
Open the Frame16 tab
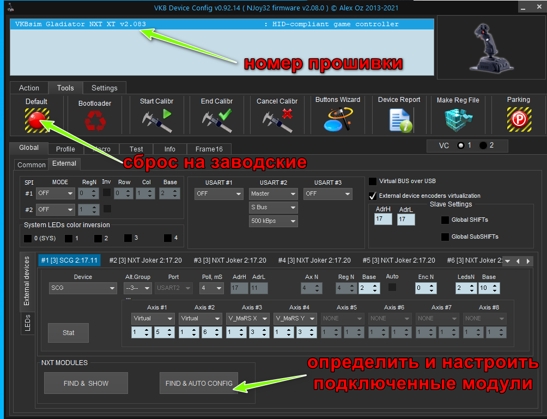pyautogui.click(x=209, y=149)
